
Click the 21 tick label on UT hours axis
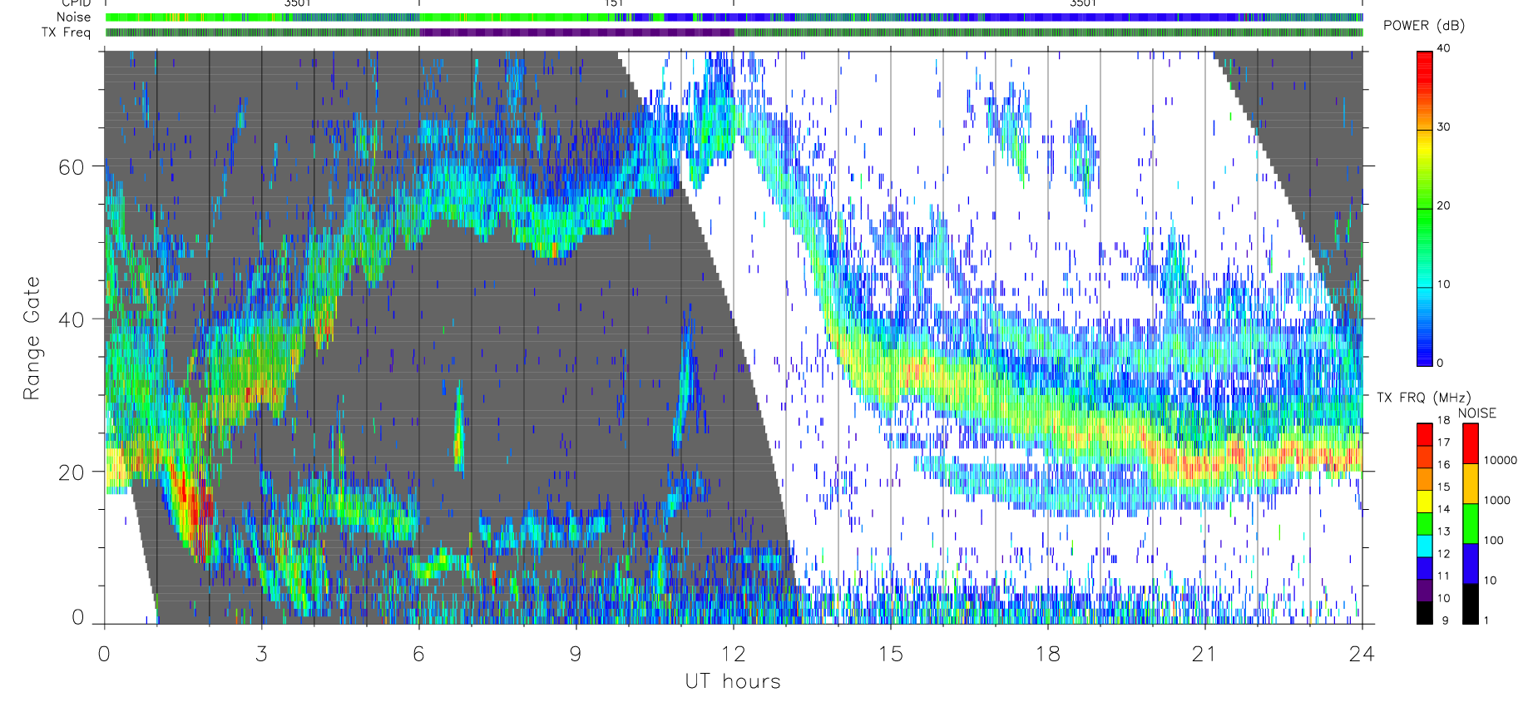1204,655
